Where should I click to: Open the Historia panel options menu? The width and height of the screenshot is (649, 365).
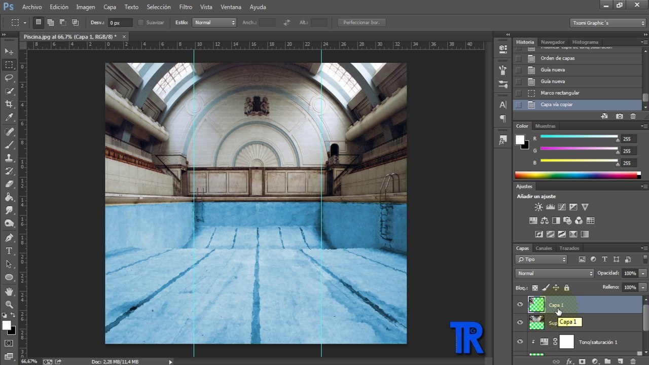point(643,42)
